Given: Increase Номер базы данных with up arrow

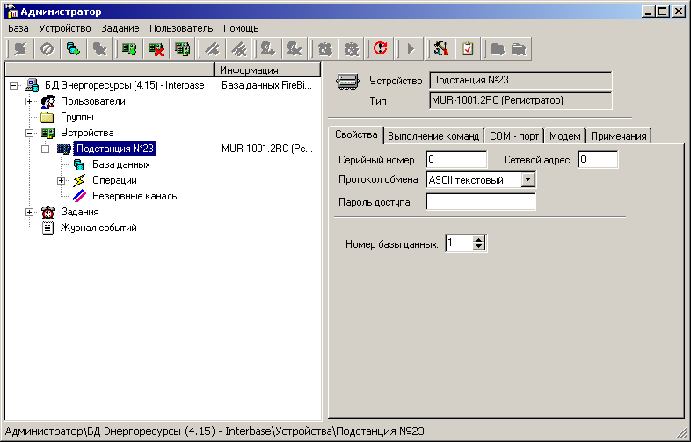Looking at the screenshot, I should pos(478,240).
